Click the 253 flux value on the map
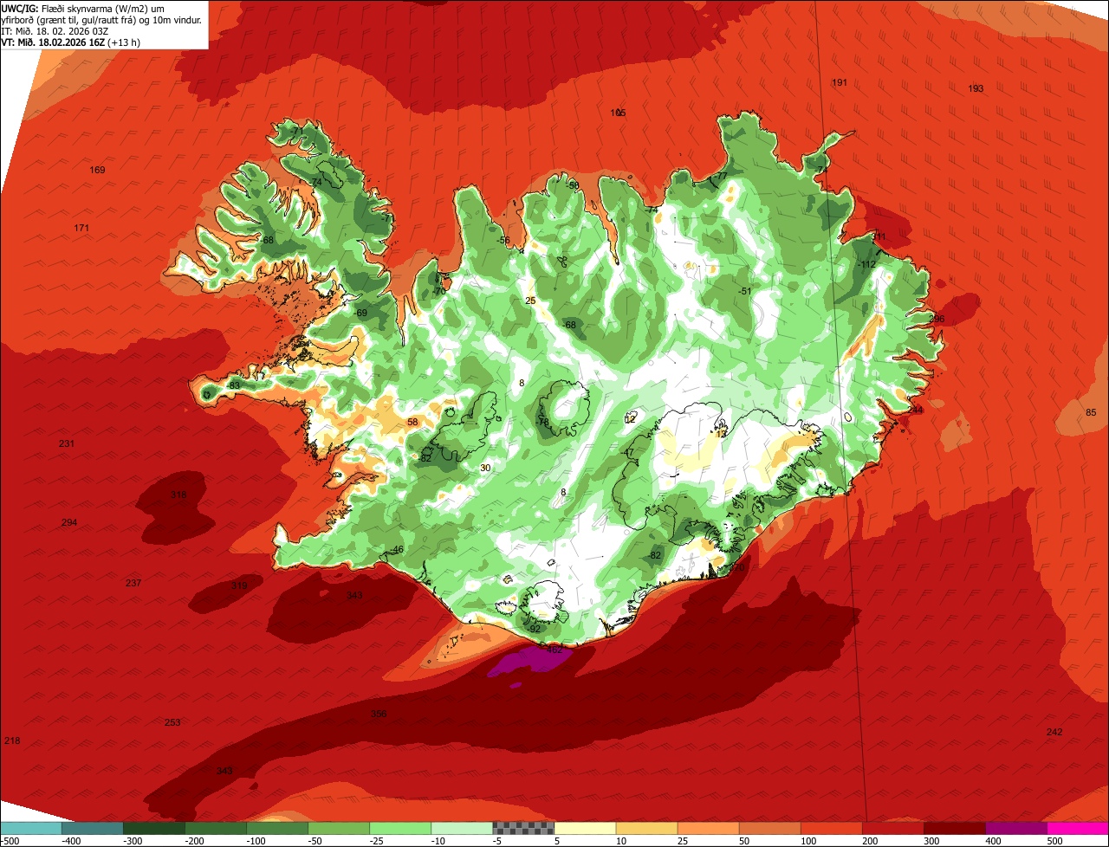 click(172, 722)
